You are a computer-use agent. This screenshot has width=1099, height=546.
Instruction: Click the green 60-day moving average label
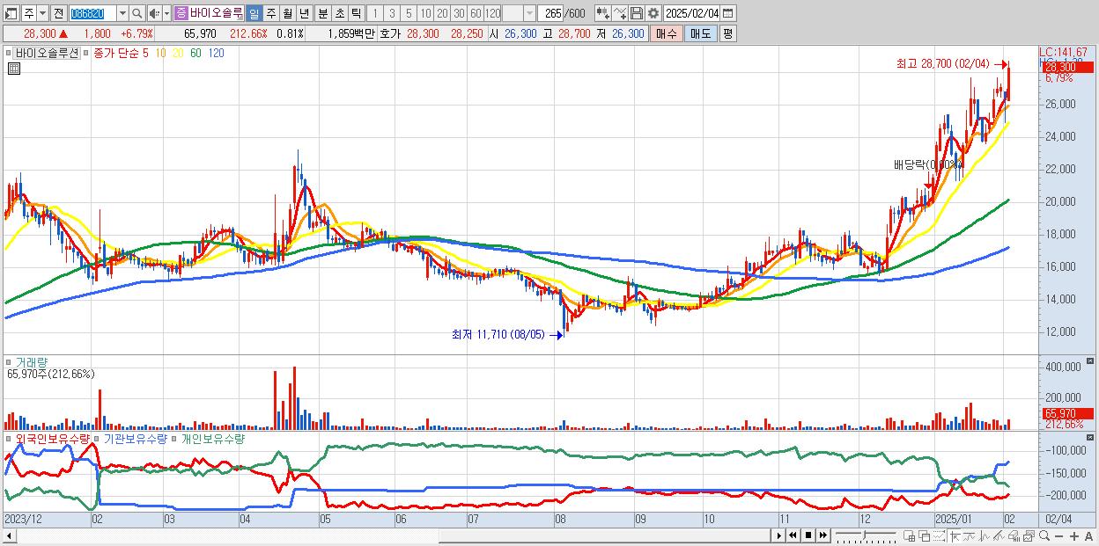coord(195,53)
